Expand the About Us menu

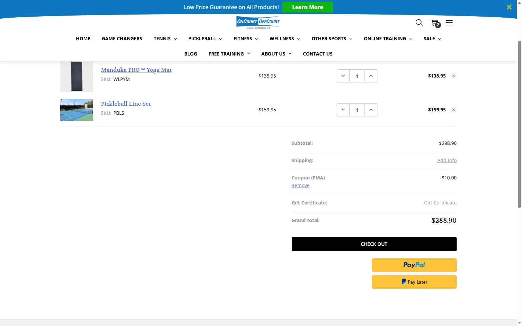click(x=276, y=54)
